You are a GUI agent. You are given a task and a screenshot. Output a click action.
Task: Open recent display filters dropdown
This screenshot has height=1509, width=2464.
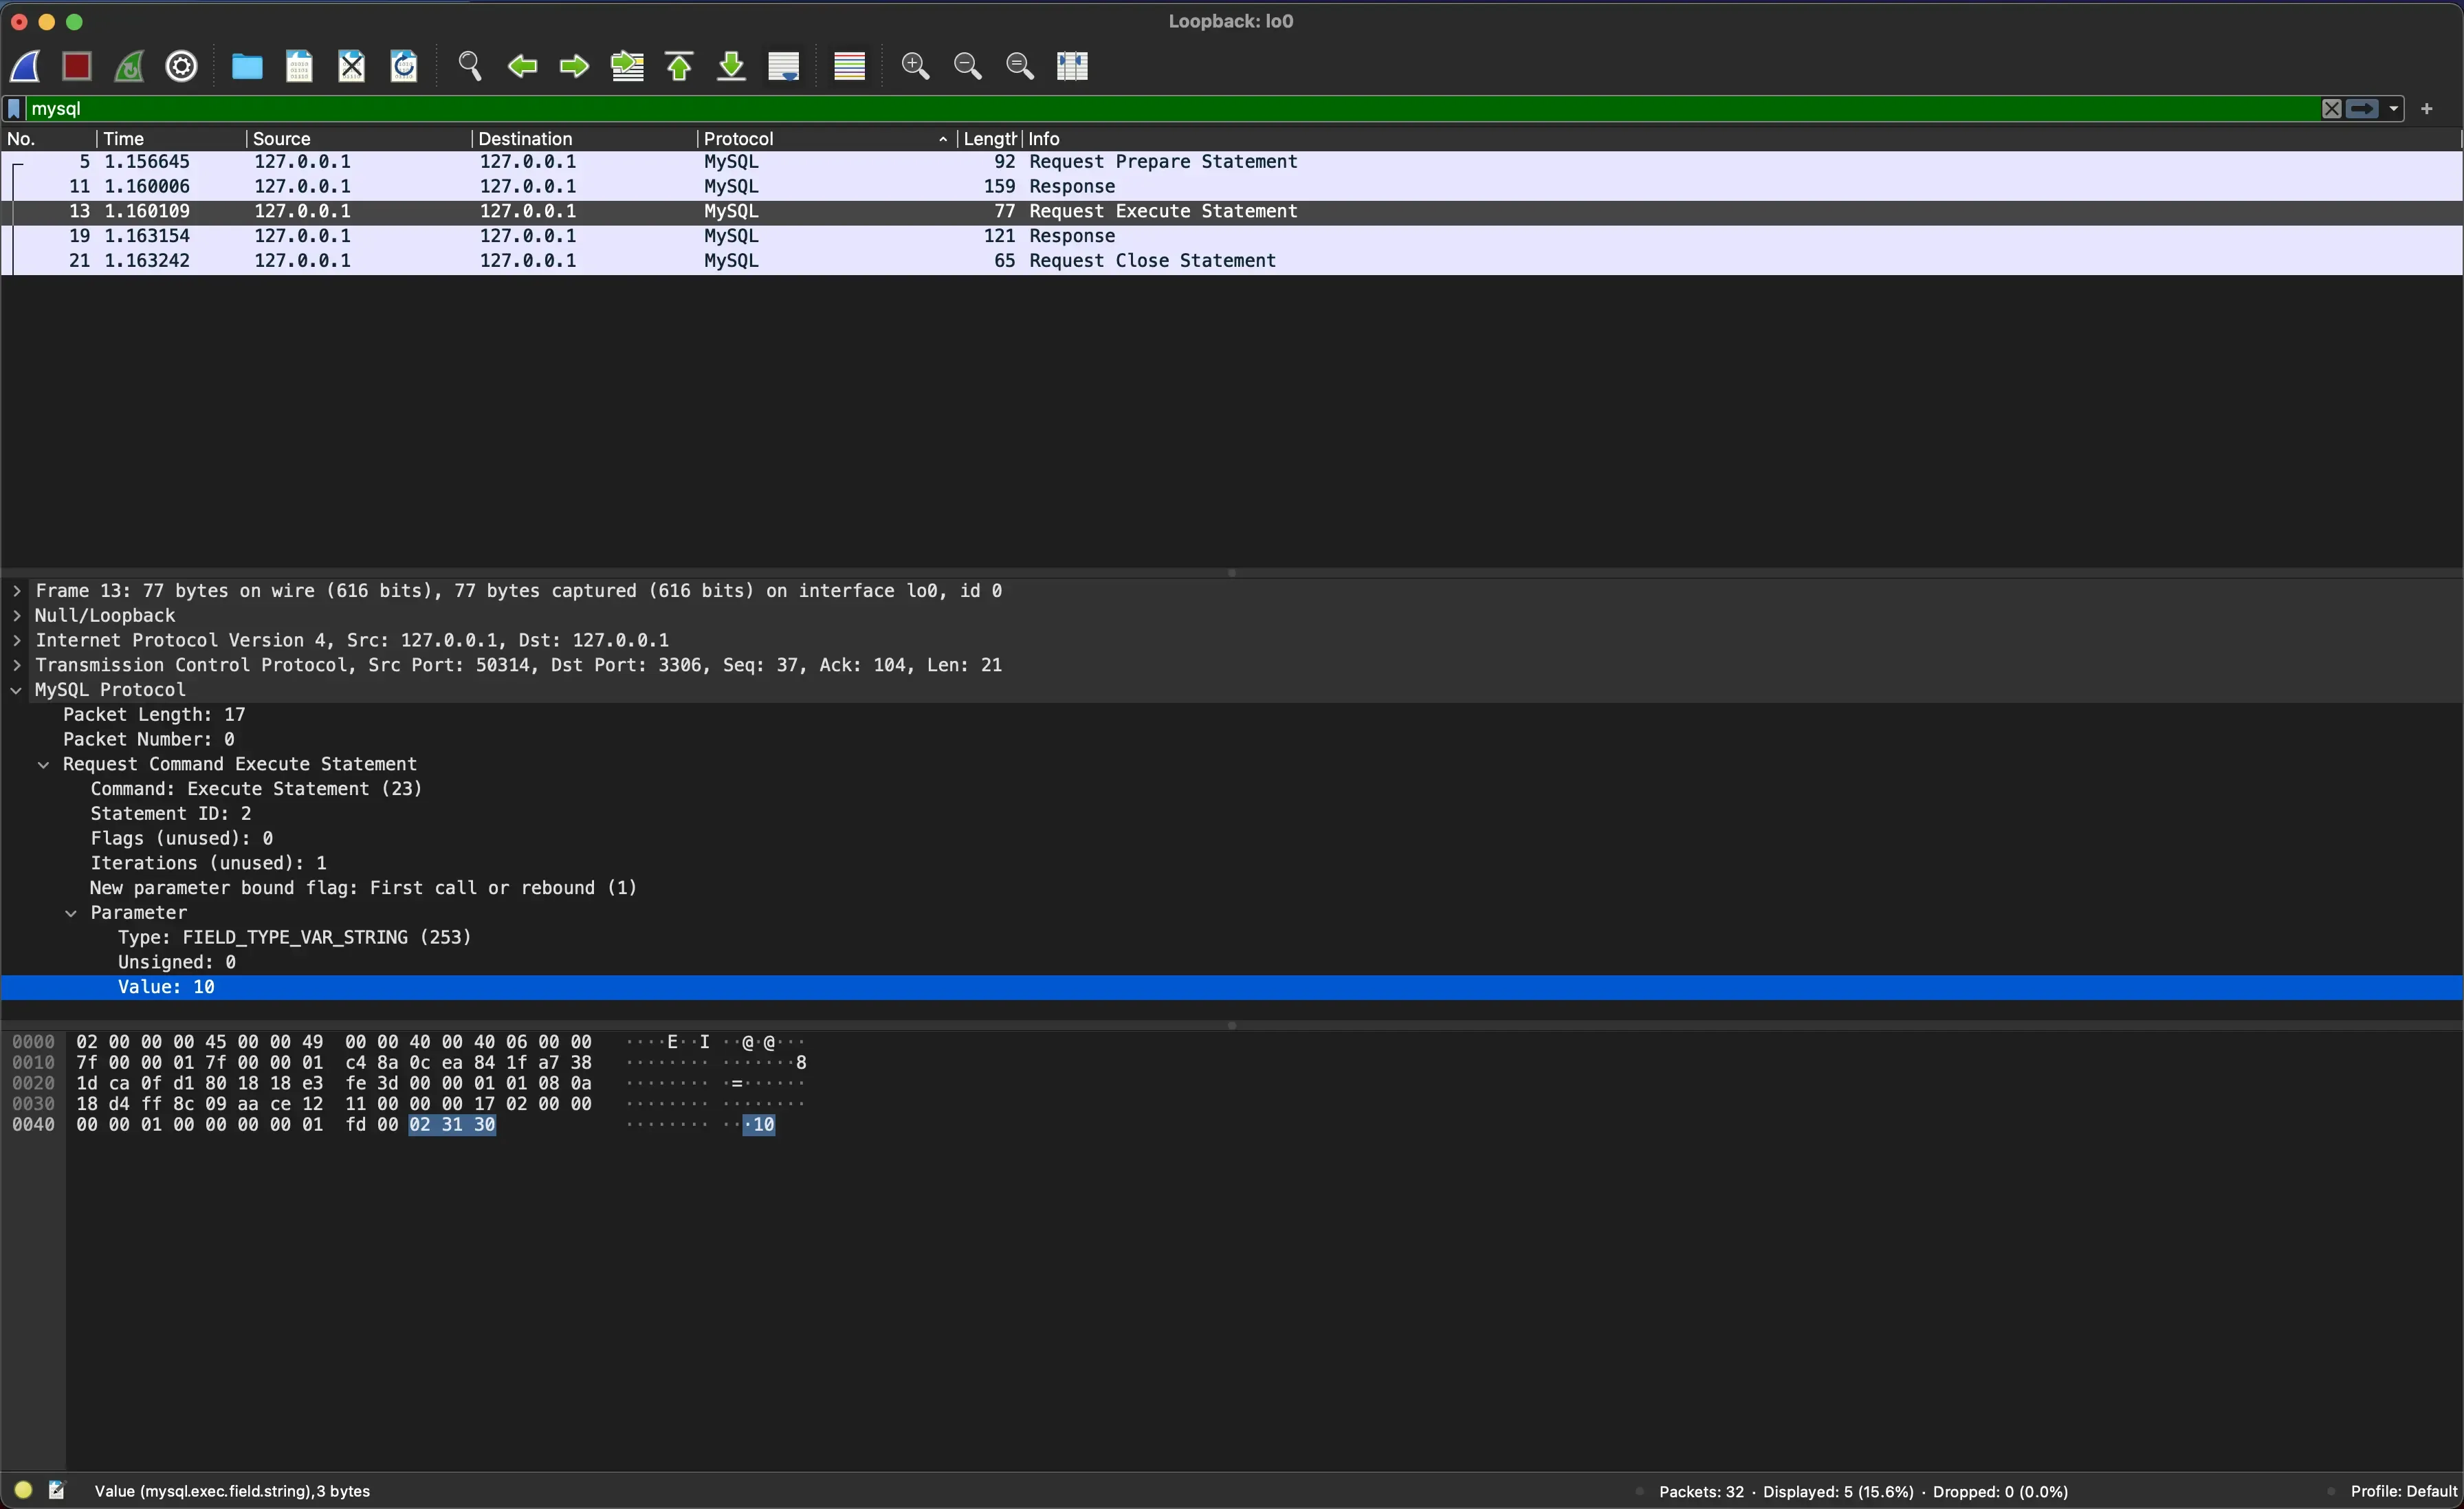pyautogui.click(x=2393, y=108)
